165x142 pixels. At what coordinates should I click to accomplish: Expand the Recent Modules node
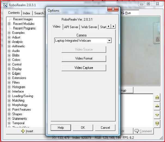tap(9, 24)
